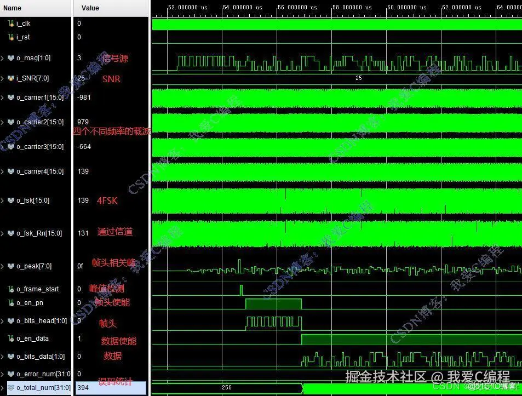Click the o_carrier4[15:0] bus icon
The image size is (522, 396).
pyautogui.click(x=11, y=171)
